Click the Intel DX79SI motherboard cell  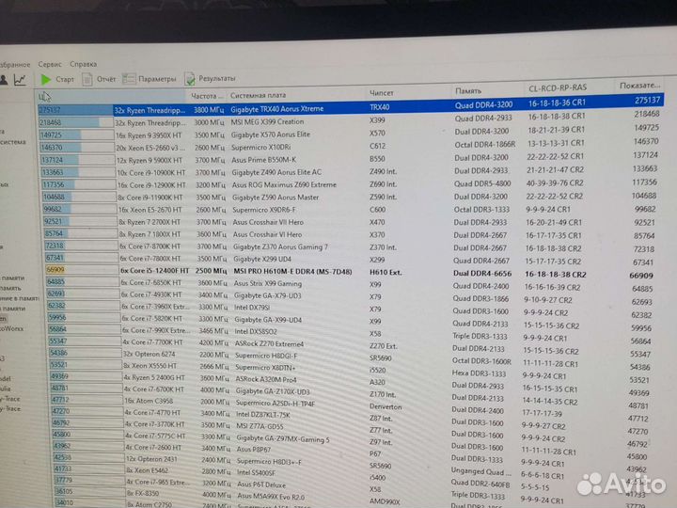tap(252, 308)
